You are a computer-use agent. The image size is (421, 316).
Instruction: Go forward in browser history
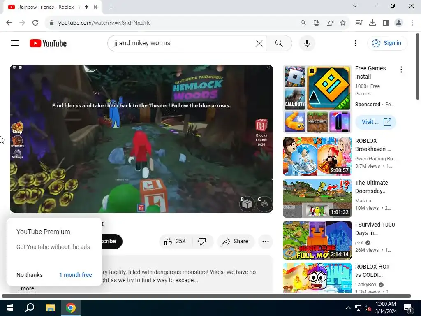22,23
